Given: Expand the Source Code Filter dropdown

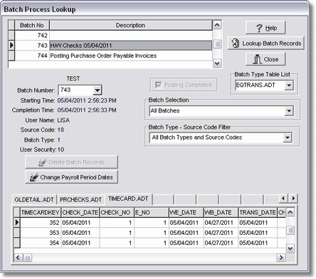Looking at the screenshot, I should click(288, 137).
